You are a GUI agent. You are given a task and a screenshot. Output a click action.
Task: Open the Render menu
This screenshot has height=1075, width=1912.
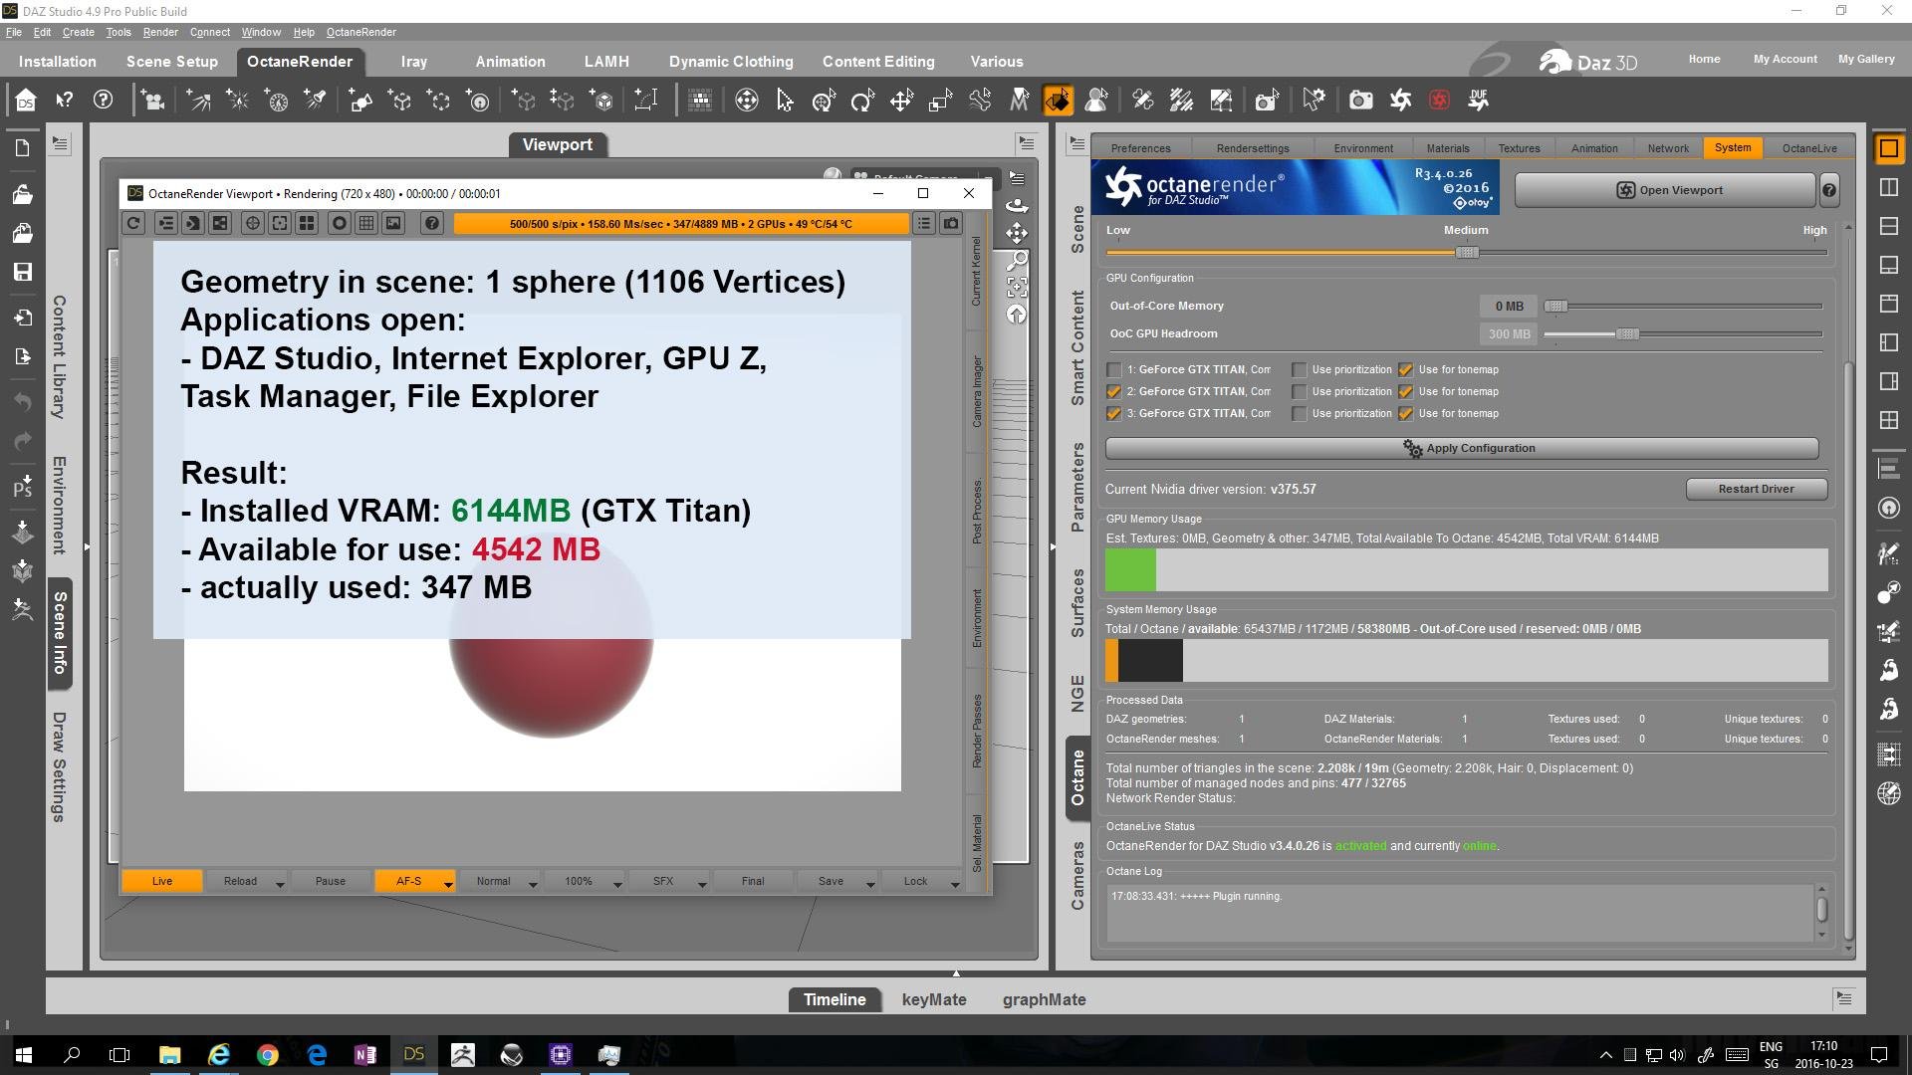coord(159,32)
